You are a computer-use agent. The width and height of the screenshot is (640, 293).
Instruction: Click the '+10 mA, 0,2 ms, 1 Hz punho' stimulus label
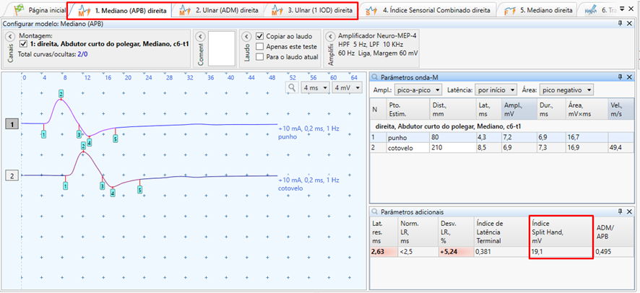click(x=308, y=133)
